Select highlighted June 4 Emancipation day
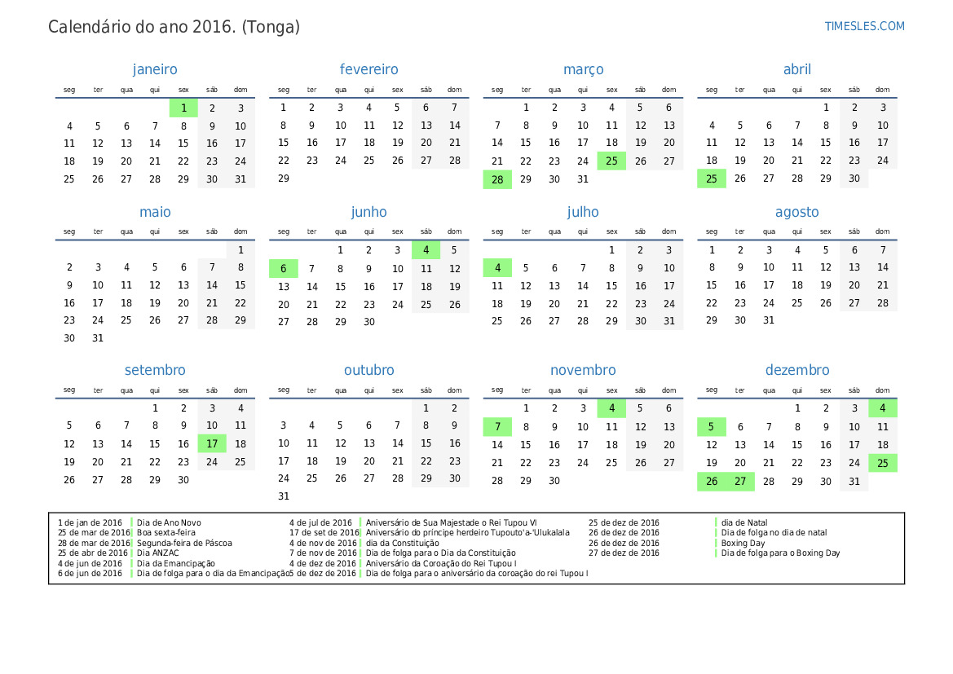This screenshot has width=953, height=674. click(x=426, y=249)
